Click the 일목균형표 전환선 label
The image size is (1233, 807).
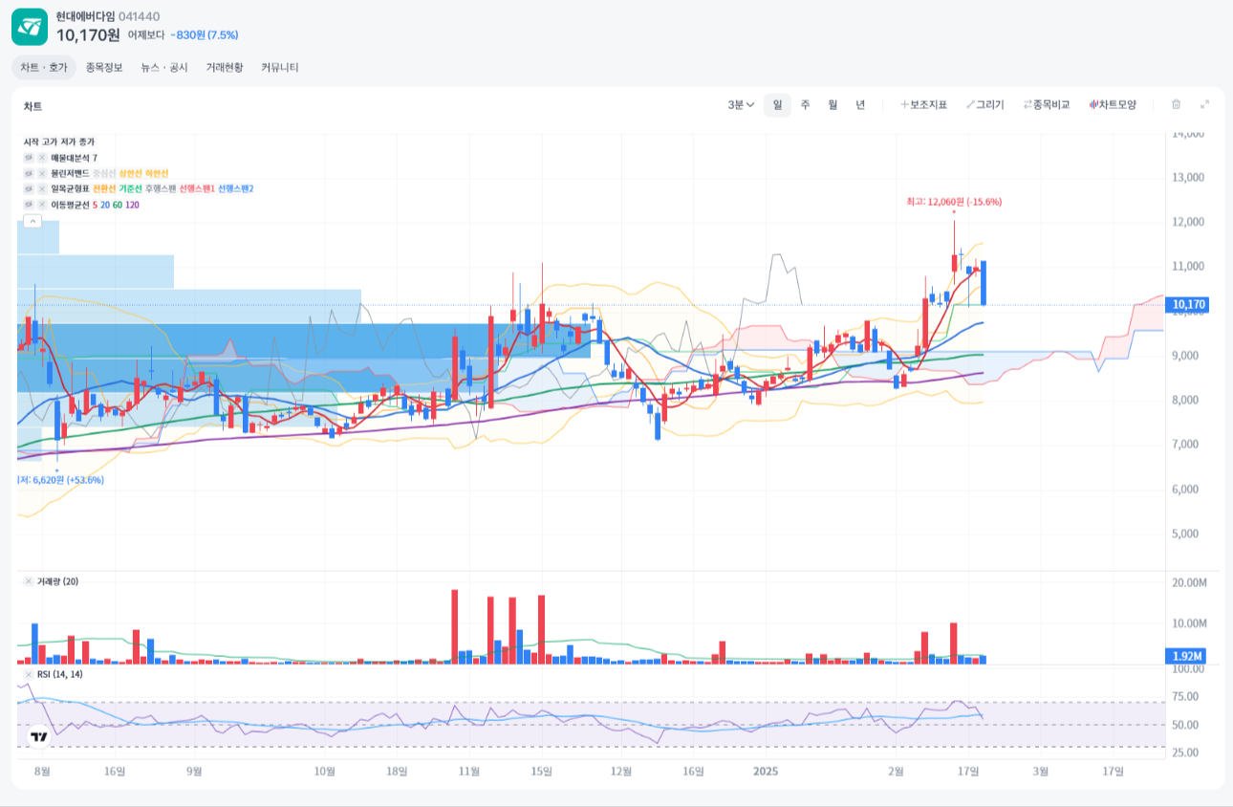[x=104, y=188]
